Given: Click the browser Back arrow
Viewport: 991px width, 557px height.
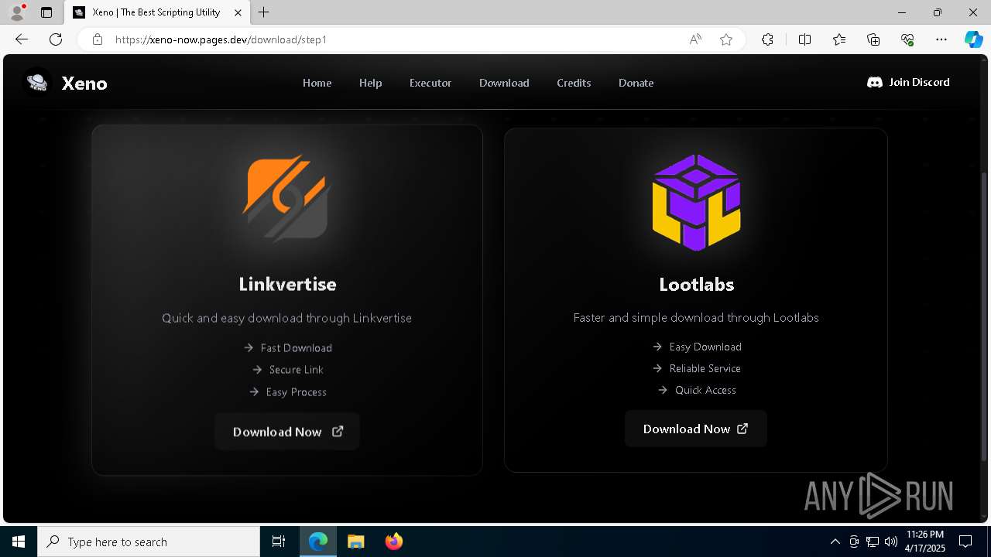Looking at the screenshot, I should pos(22,39).
